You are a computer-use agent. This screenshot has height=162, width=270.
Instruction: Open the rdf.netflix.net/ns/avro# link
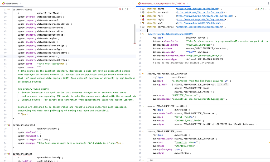coord(198,9)
